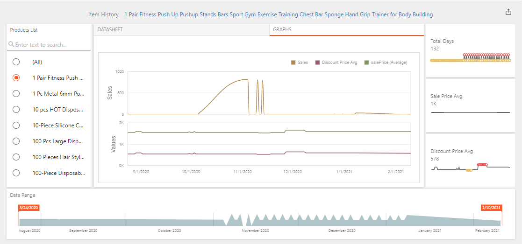Click the Total Days sparkline chart
This screenshot has width=522, height=244.
coord(470,57)
